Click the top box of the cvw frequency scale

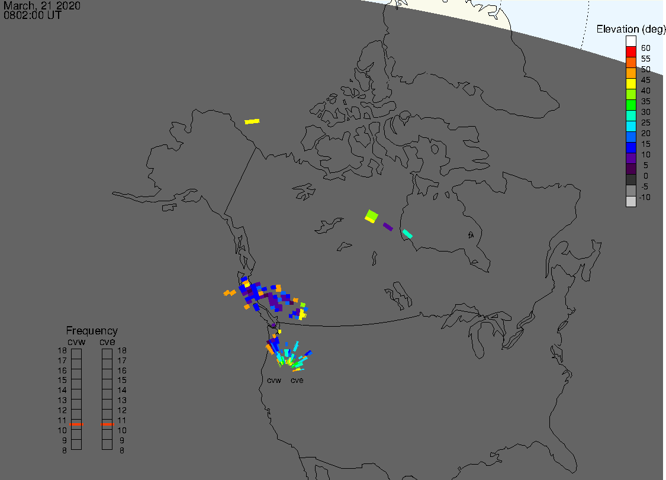tap(76, 353)
